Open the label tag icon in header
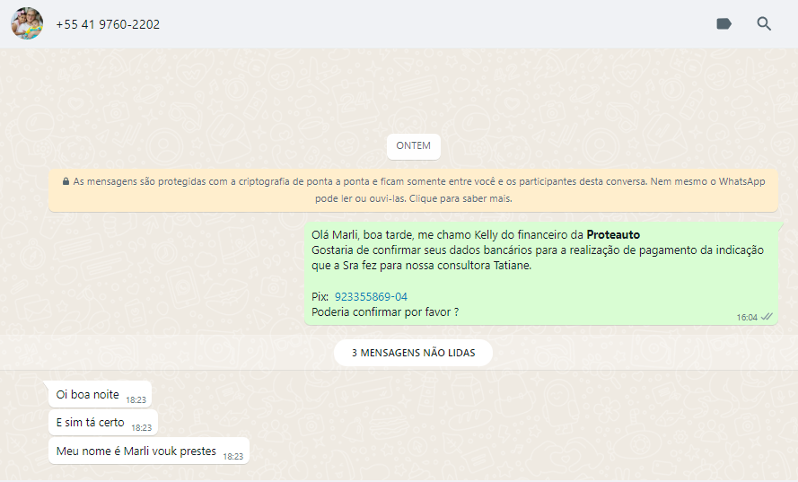Viewport: 798px width, 482px height. click(x=723, y=24)
